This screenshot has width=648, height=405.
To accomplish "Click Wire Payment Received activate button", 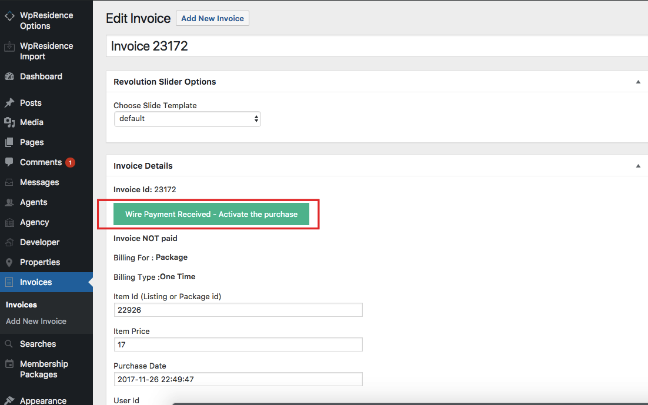I will 211,214.
